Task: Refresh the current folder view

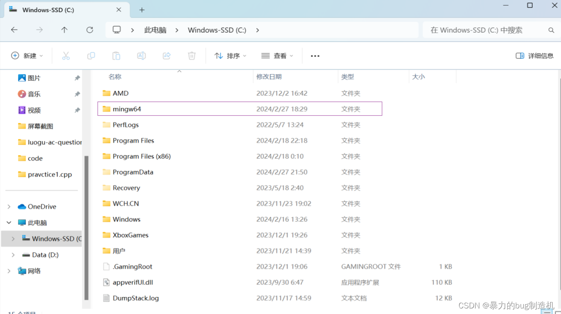Action: (90, 30)
